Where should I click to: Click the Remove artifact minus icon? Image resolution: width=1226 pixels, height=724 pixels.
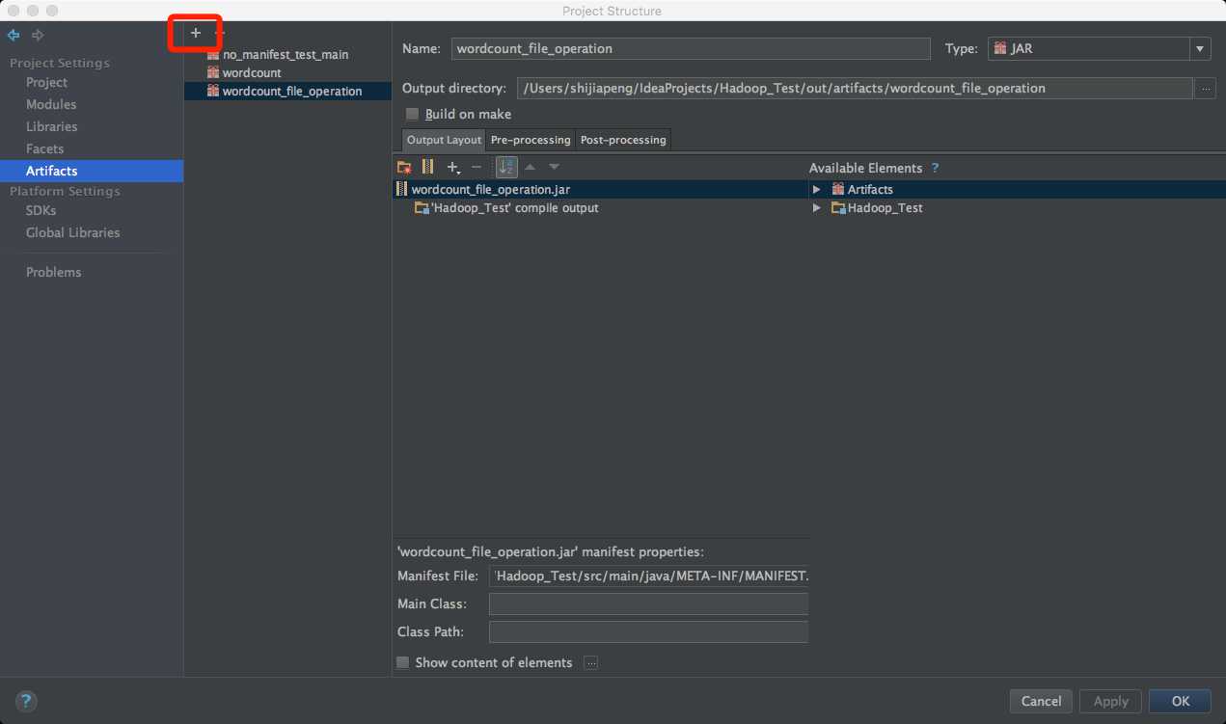tap(219, 33)
